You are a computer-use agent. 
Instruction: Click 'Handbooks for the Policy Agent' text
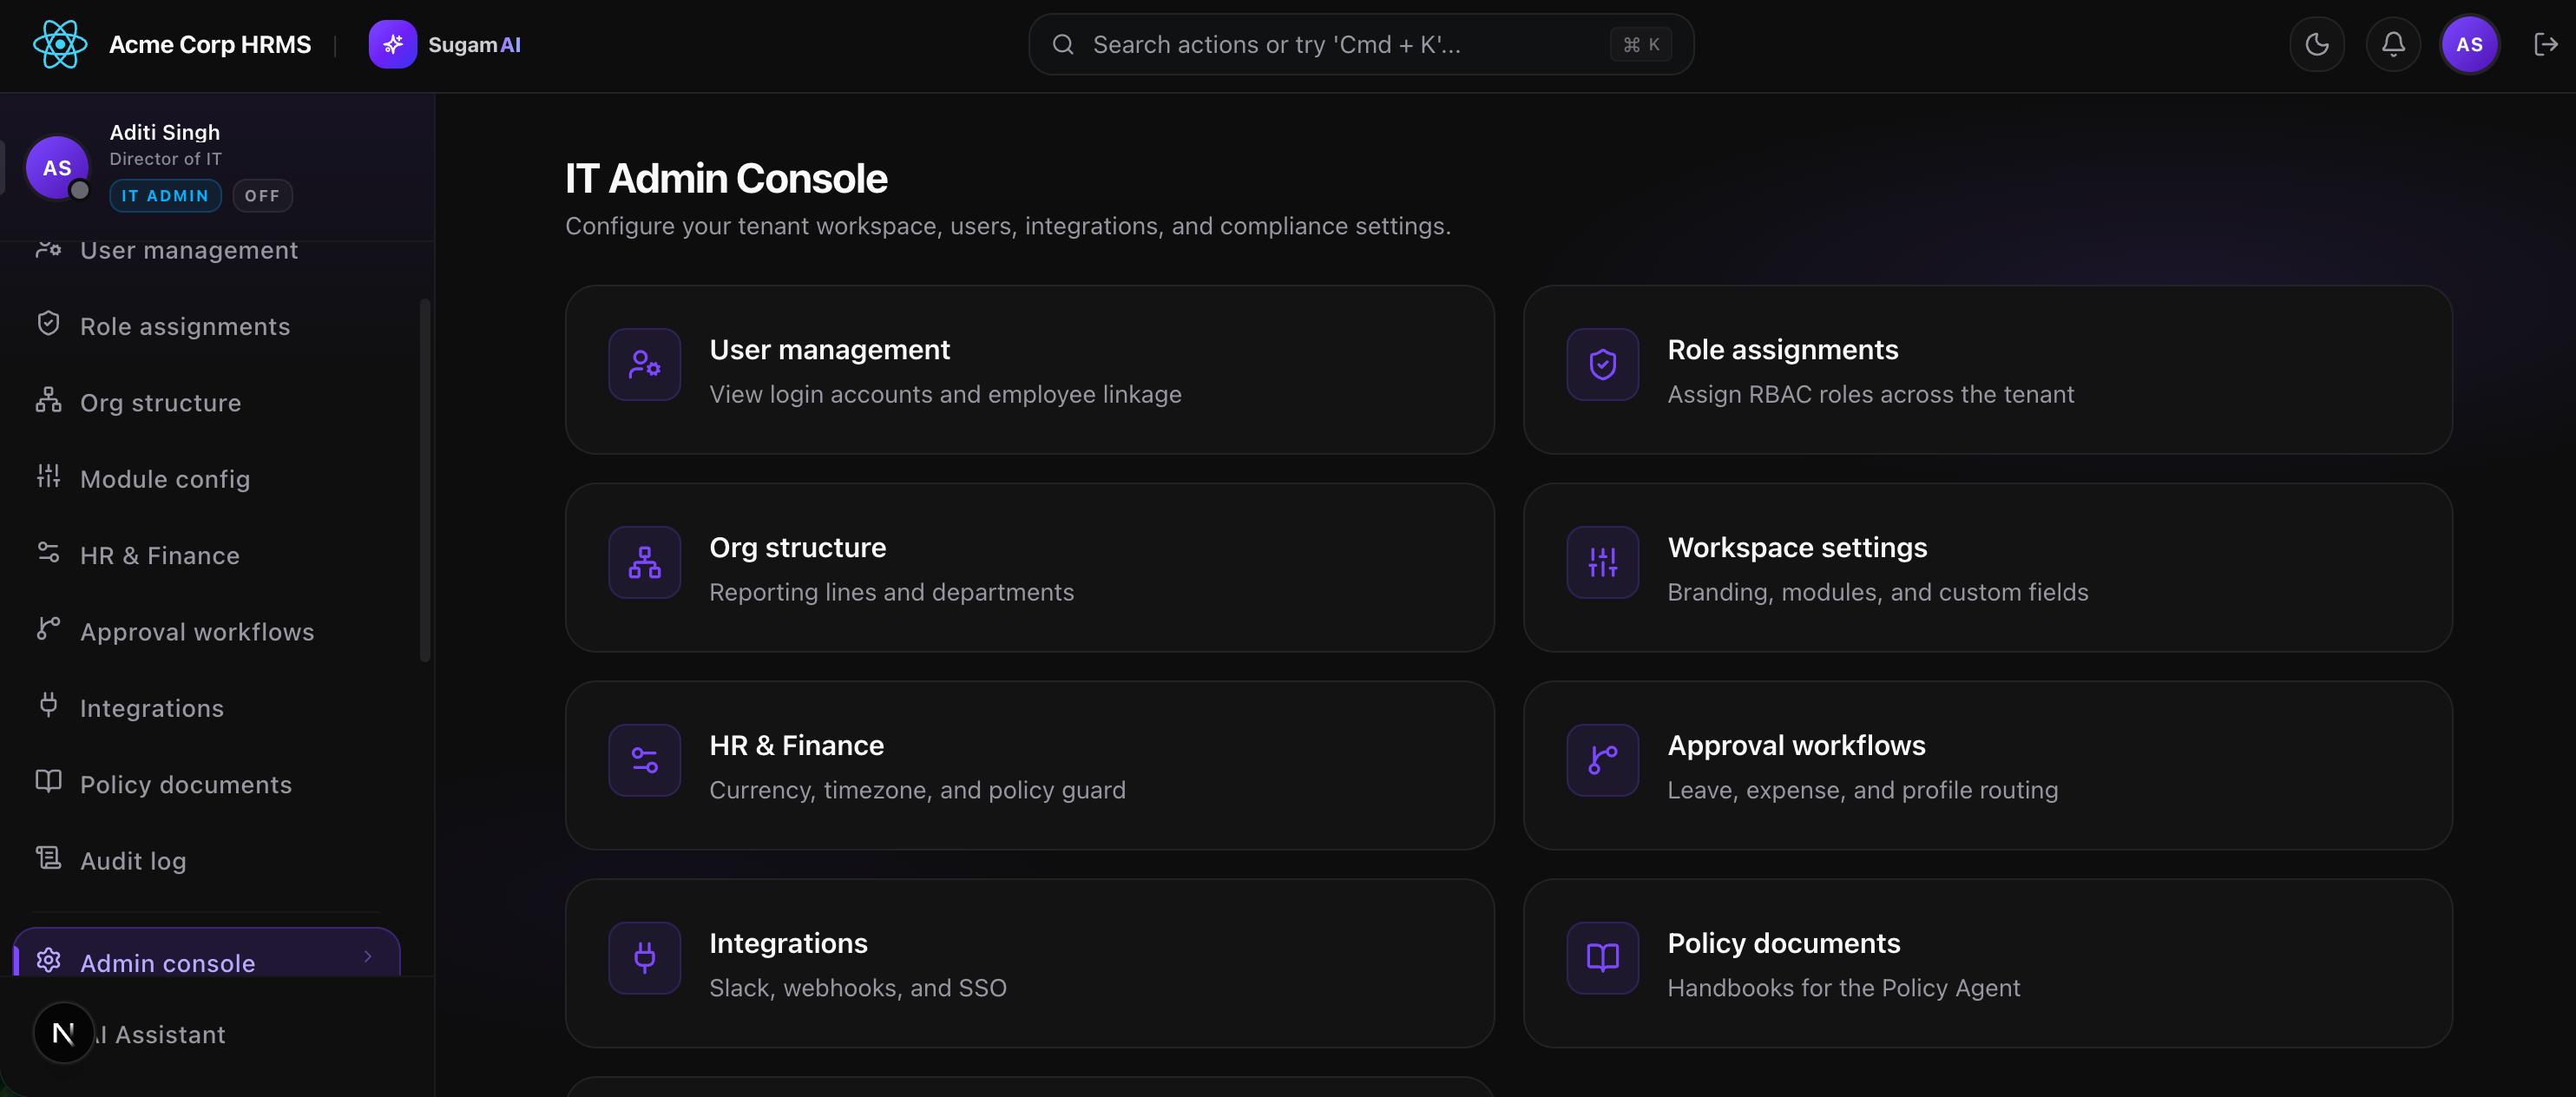click(x=1843, y=989)
